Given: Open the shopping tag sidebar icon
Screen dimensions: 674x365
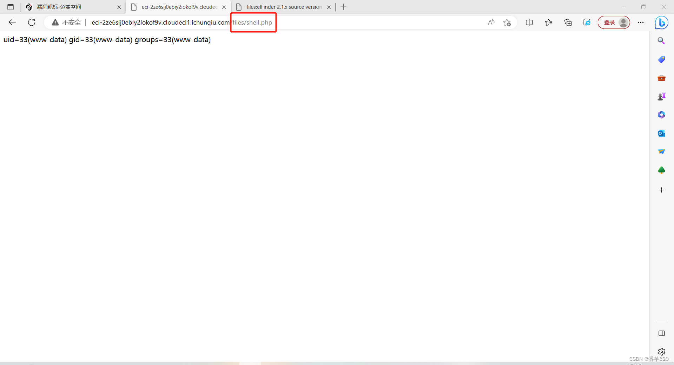Looking at the screenshot, I should coord(661,59).
